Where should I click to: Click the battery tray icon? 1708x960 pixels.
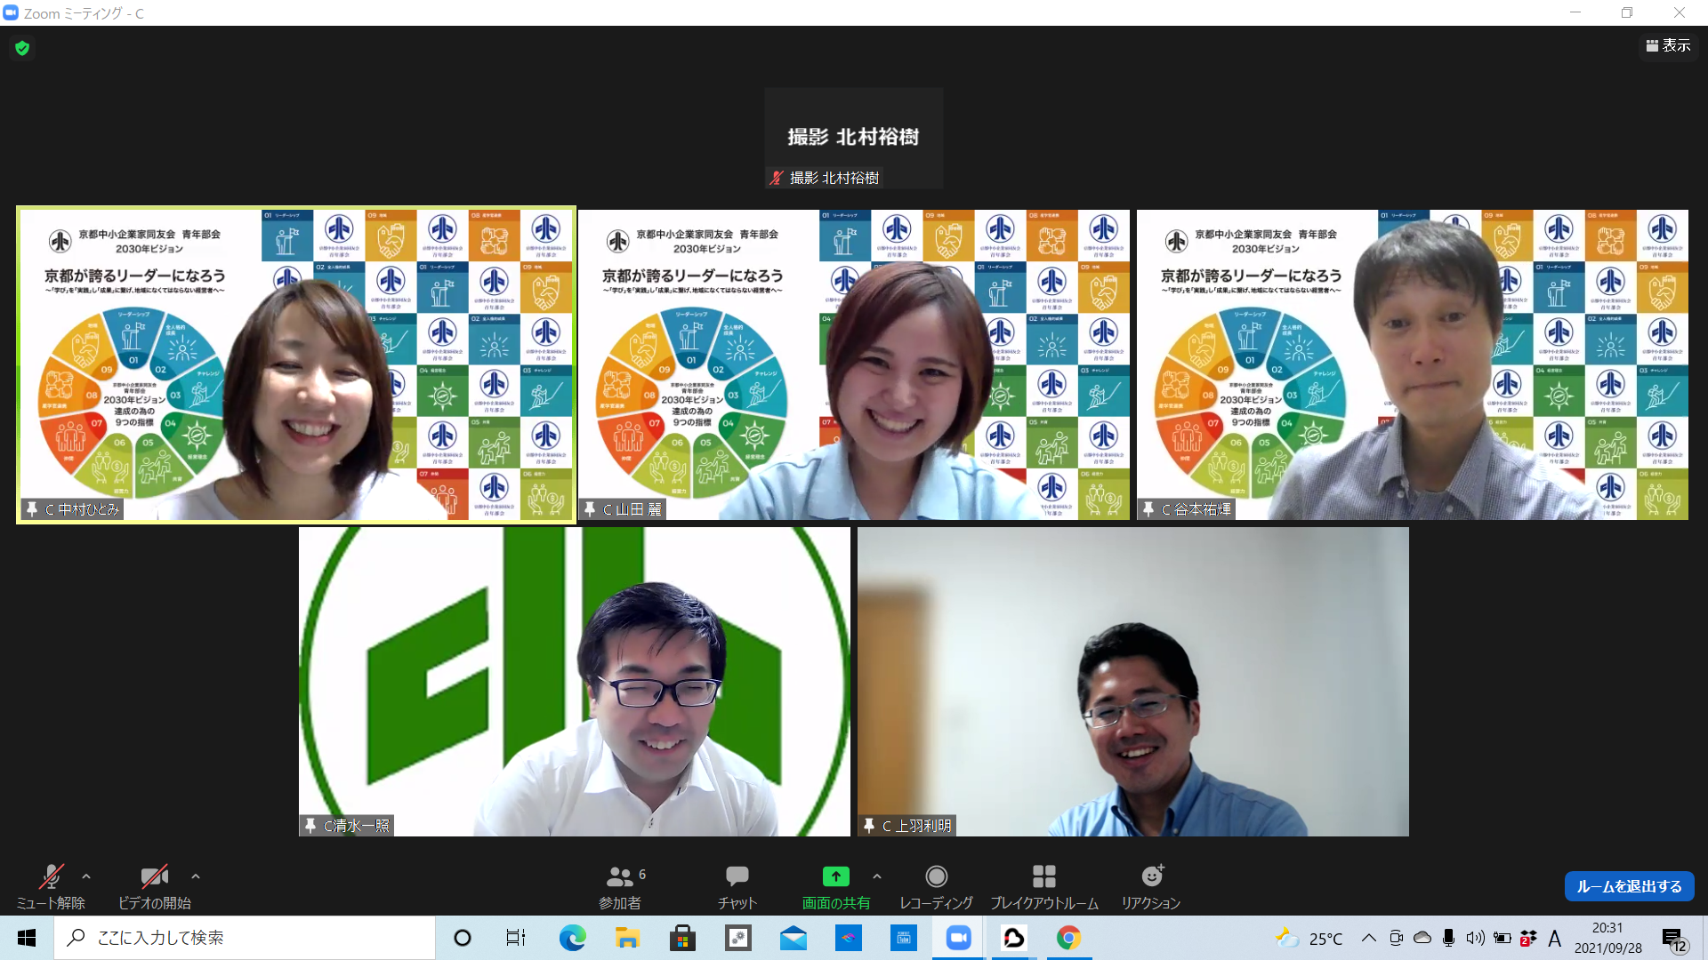(1503, 938)
